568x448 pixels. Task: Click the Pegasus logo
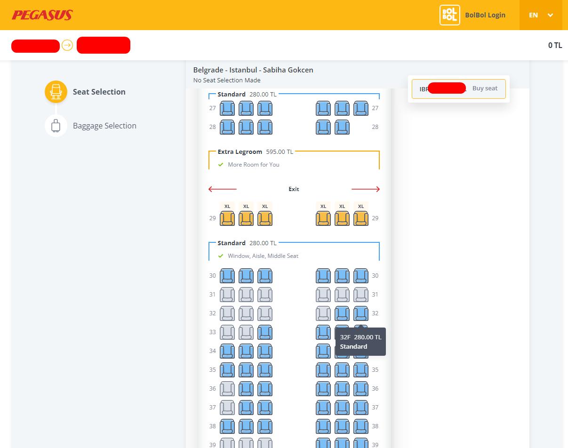tap(41, 15)
